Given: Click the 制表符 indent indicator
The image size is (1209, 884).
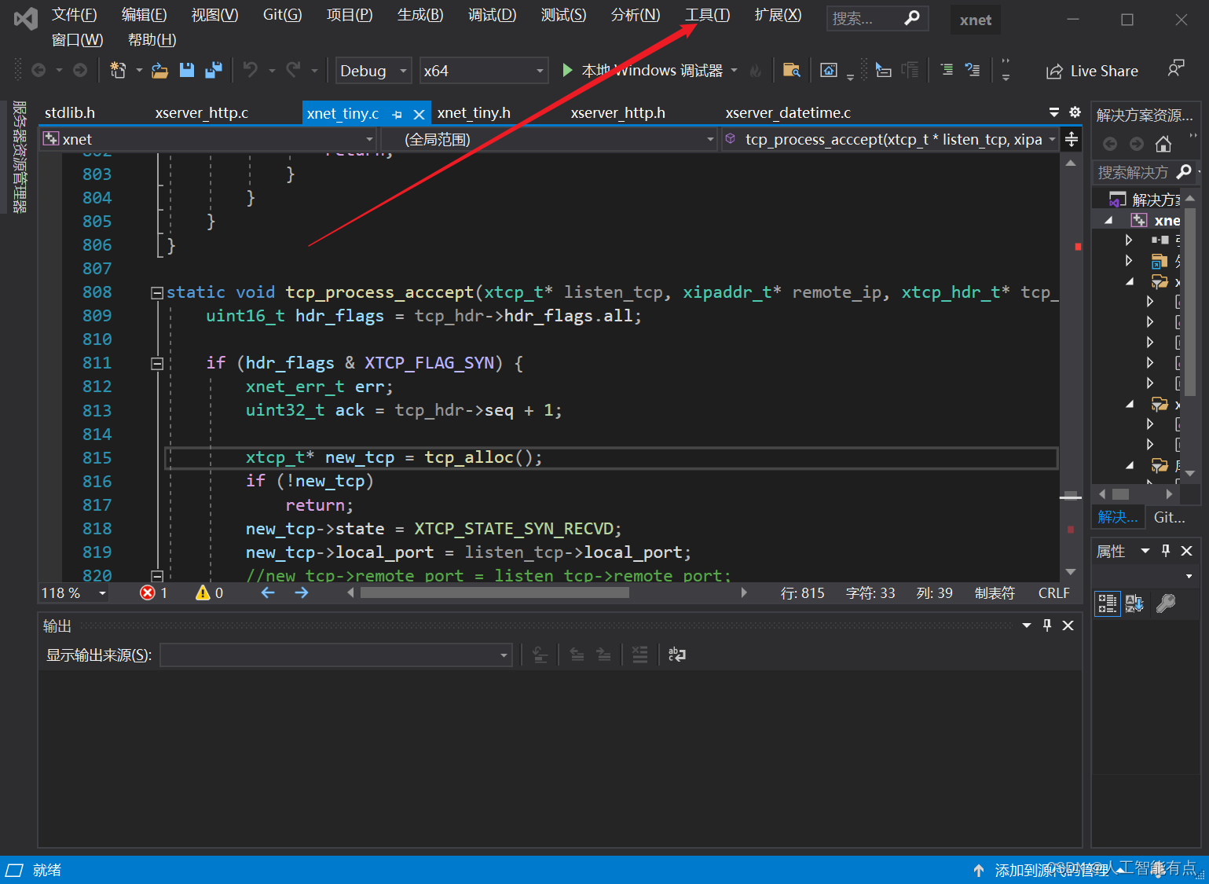Looking at the screenshot, I should pos(995,593).
